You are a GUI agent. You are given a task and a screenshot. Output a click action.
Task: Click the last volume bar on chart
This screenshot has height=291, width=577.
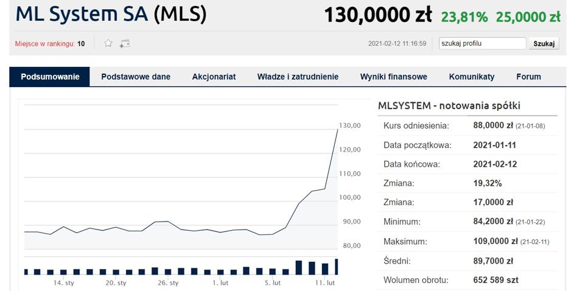pyautogui.click(x=336, y=267)
